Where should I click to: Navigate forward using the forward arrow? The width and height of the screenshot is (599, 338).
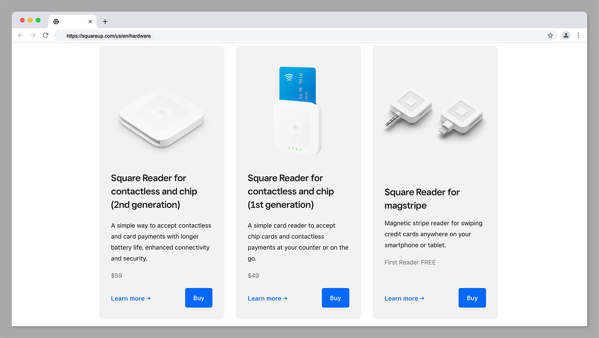(33, 36)
